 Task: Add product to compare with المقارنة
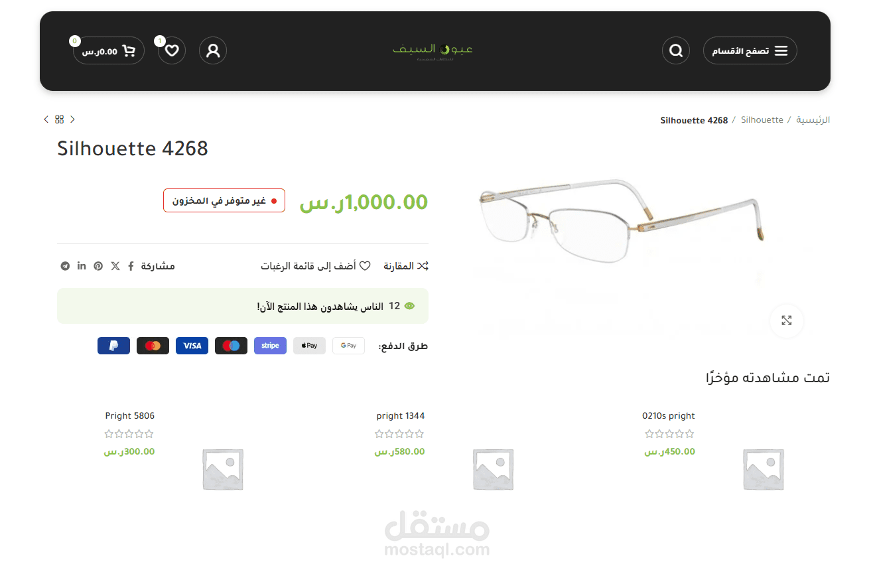[x=406, y=266]
